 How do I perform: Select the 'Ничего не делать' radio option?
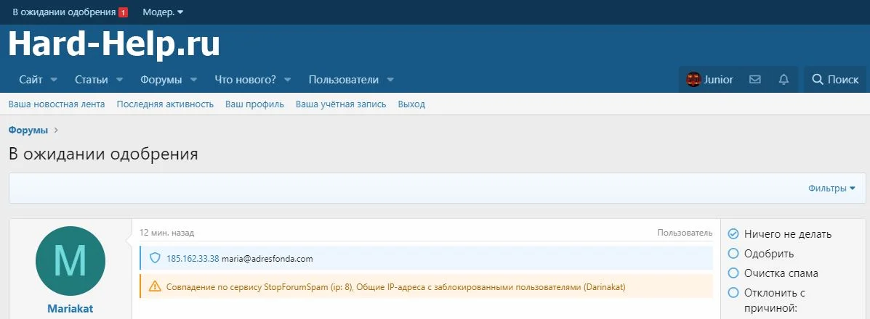[x=733, y=234]
